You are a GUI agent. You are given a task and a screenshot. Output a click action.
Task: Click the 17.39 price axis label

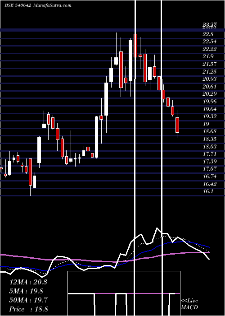tap(210, 162)
